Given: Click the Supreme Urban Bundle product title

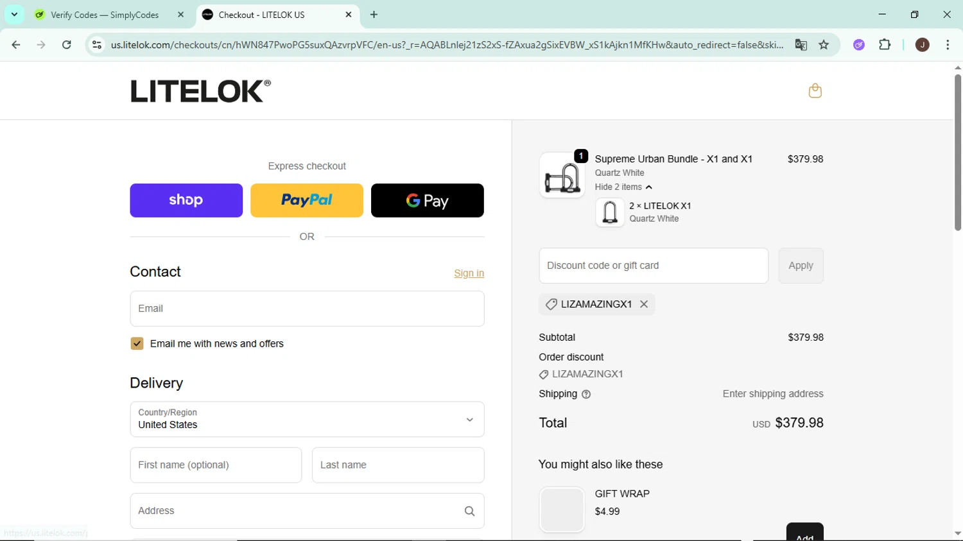Looking at the screenshot, I should click(673, 159).
